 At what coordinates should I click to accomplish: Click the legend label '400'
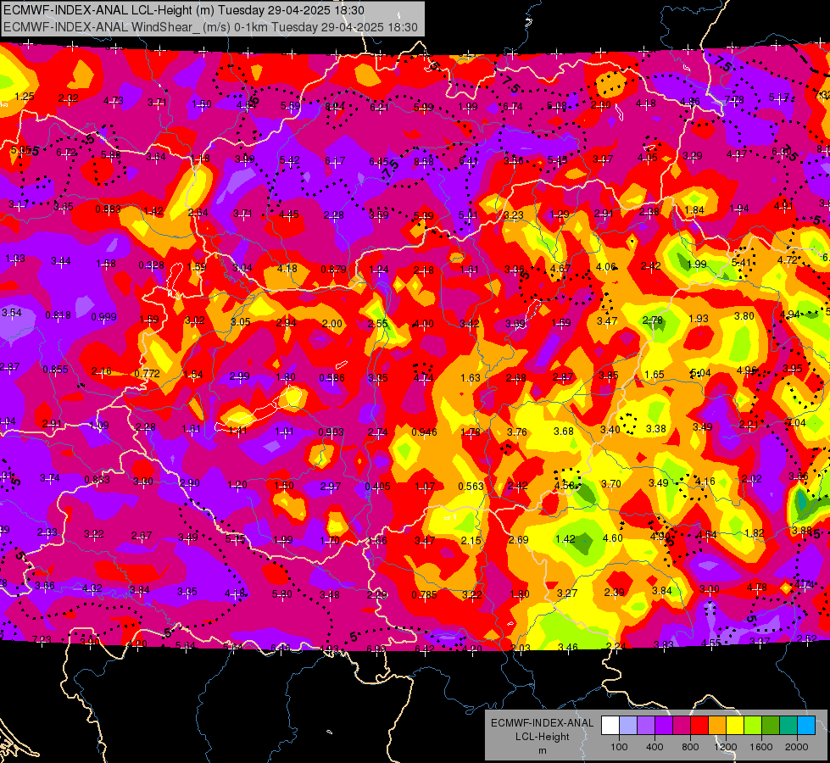[x=655, y=747]
